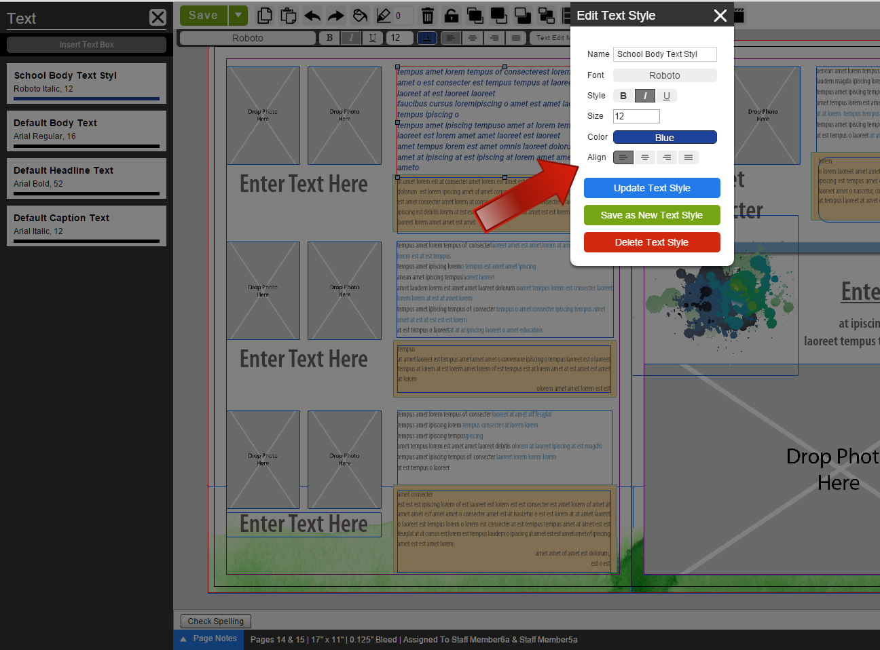Select the paint bucket fill icon

tap(360, 15)
